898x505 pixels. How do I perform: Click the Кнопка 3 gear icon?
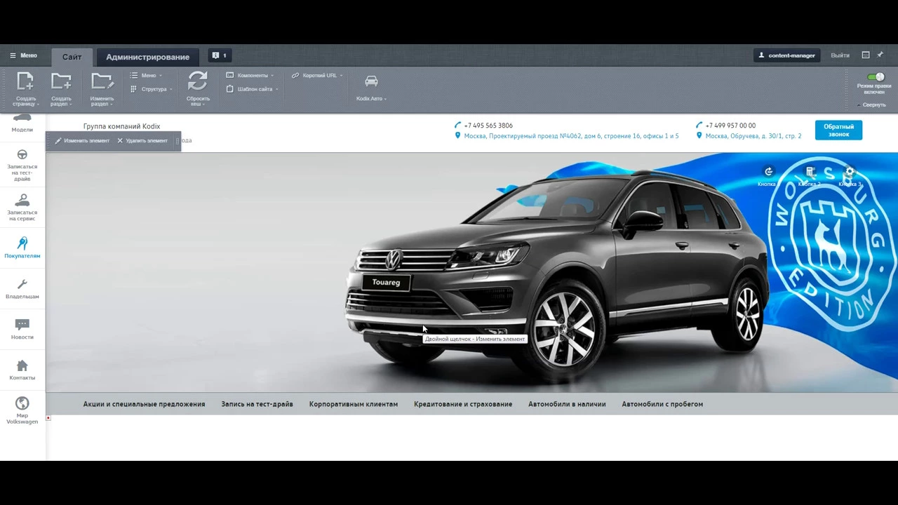click(850, 172)
